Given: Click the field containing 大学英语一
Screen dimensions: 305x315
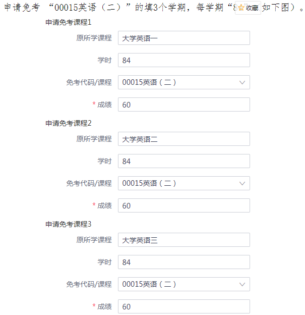Looking at the screenshot, I should tap(184, 38).
